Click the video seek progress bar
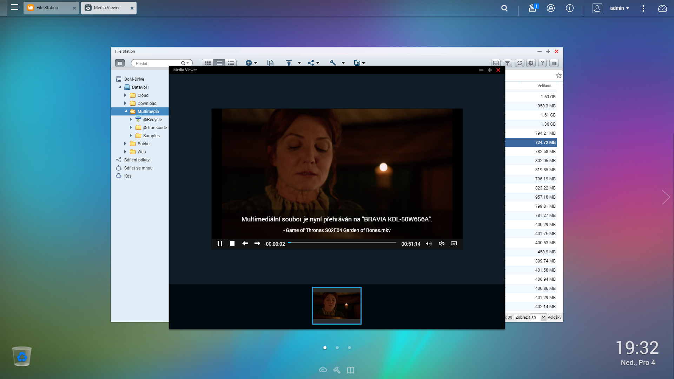Screen dimensions: 674x379 pyautogui.click(x=342, y=242)
